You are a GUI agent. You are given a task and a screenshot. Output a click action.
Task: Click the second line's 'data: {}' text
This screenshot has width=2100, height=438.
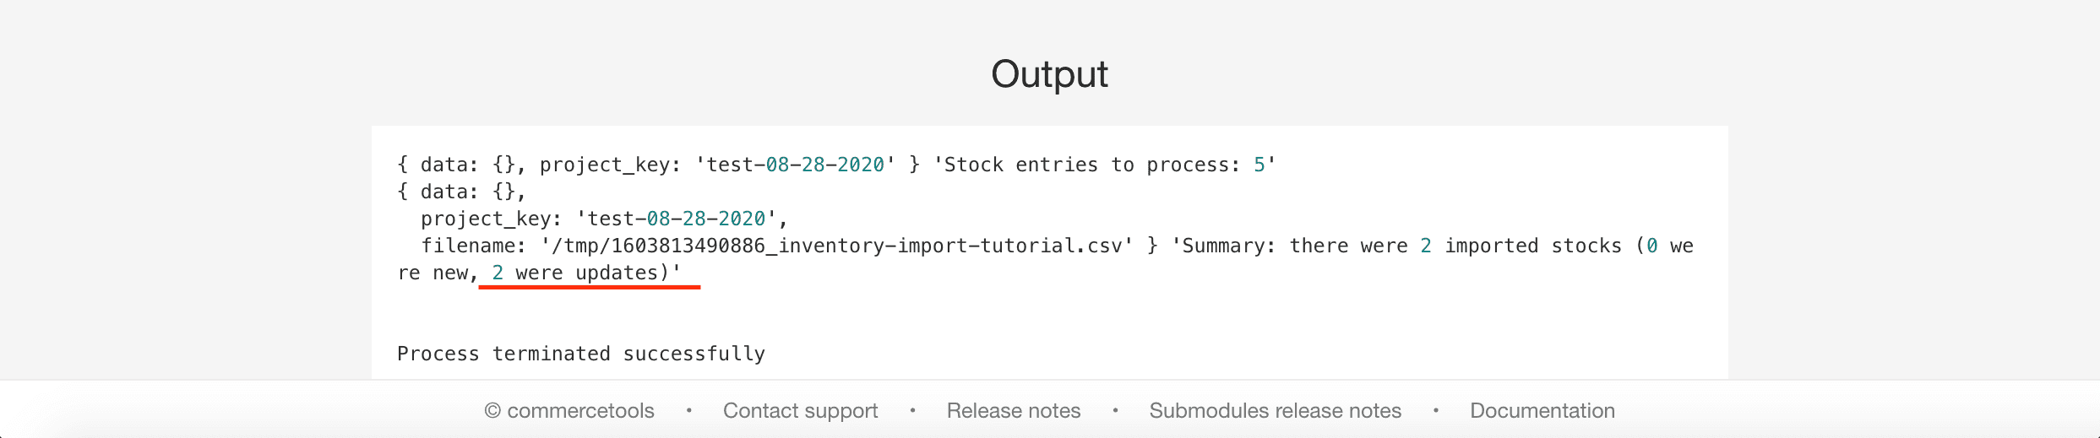(x=467, y=192)
